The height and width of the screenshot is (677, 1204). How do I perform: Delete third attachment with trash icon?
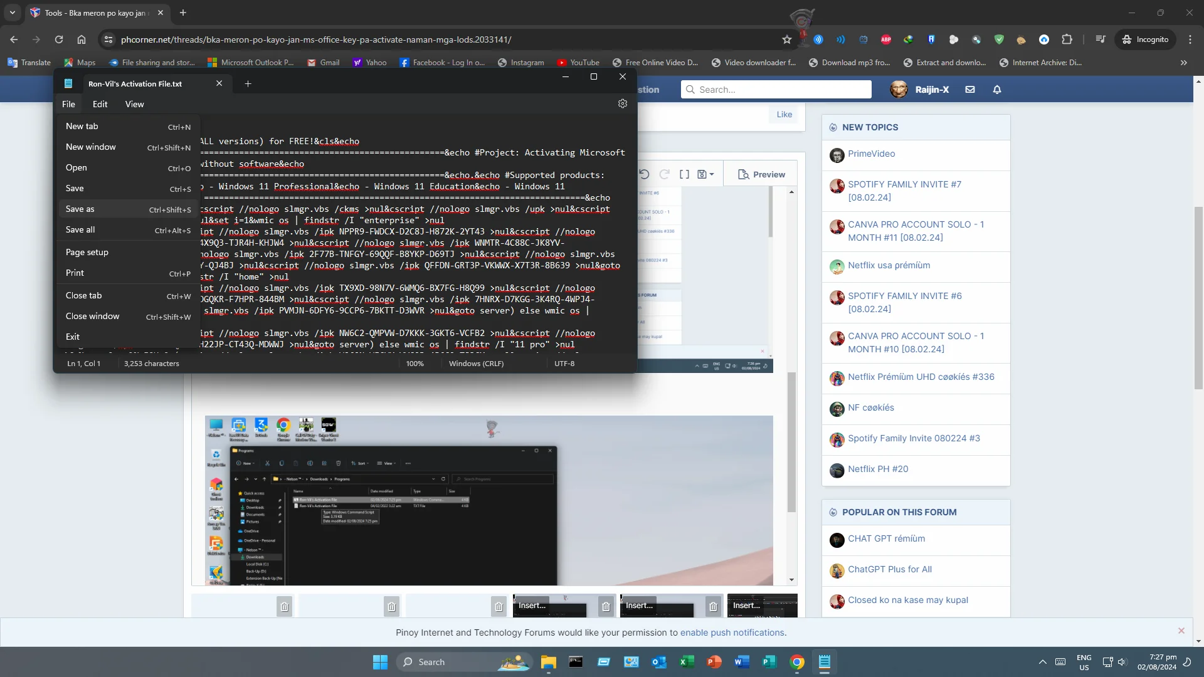tap(499, 606)
